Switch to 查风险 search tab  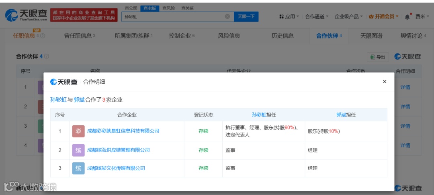168,8
